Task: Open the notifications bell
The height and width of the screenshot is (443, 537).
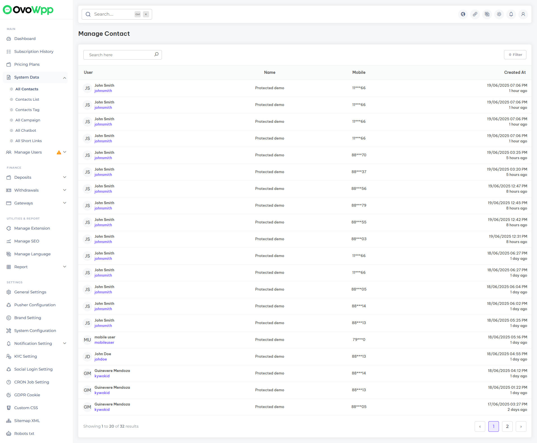Action: click(x=511, y=14)
